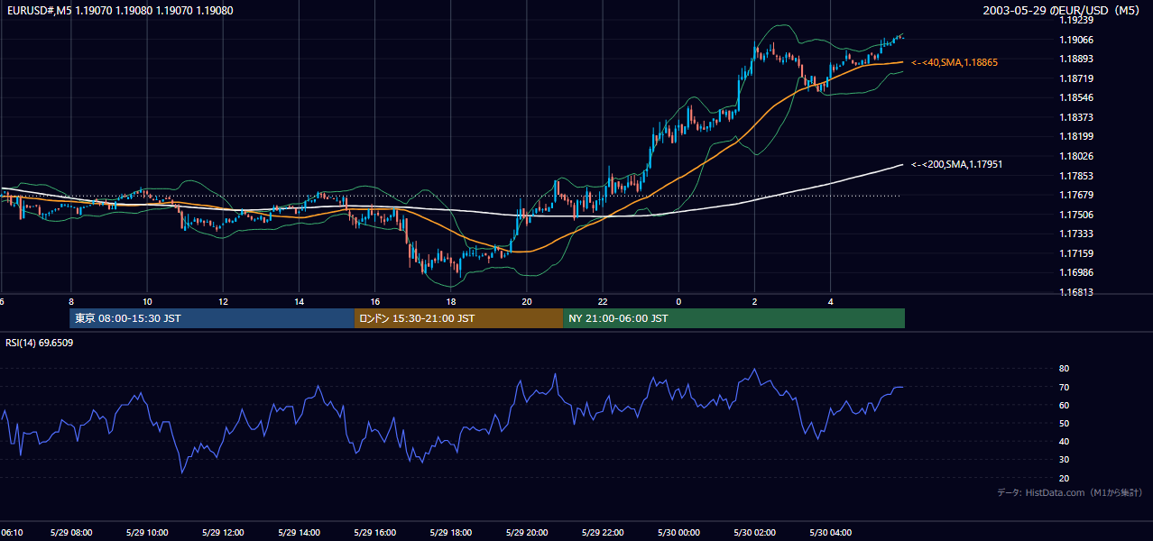Click the 5/29 12:00 date axis label
Screen dimensions: 1153x541
point(223,533)
